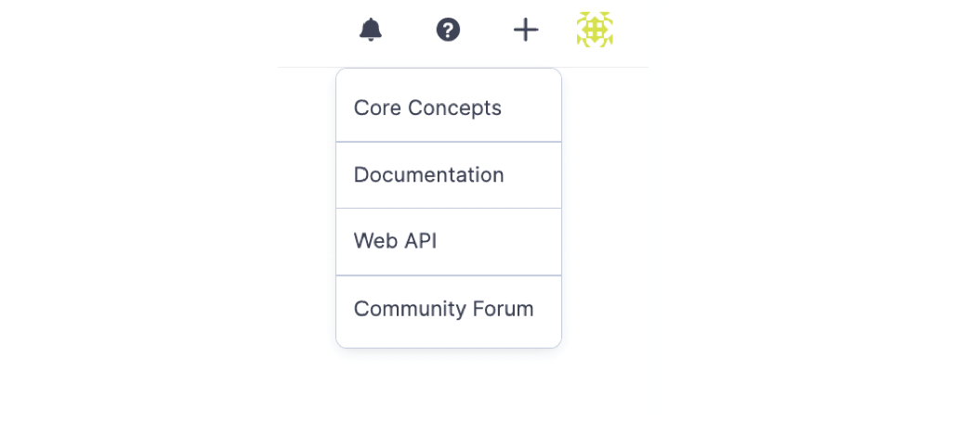This screenshot has height=434, width=957.
Task: Go to the Community Forum link
Action: tap(443, 309)
